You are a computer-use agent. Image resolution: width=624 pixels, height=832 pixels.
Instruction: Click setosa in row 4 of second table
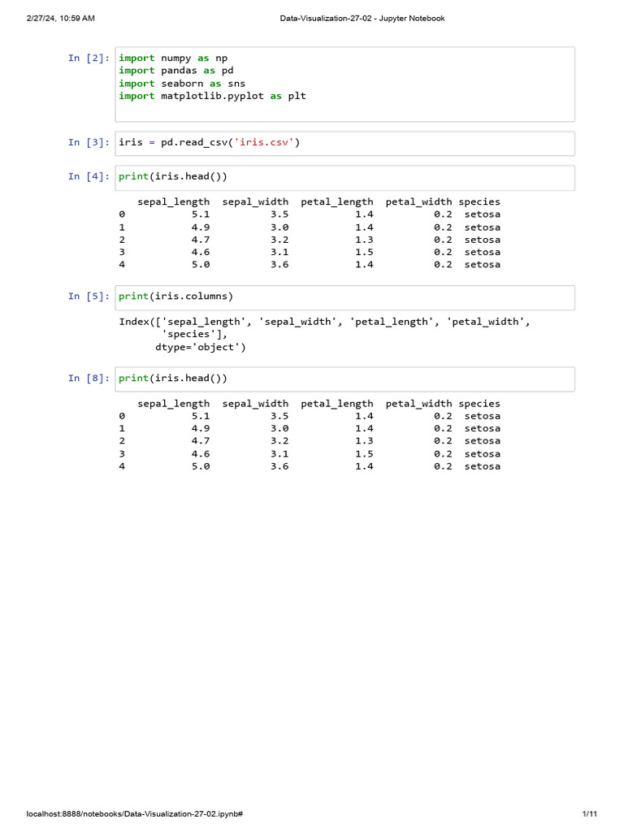[x=483, y=466]
